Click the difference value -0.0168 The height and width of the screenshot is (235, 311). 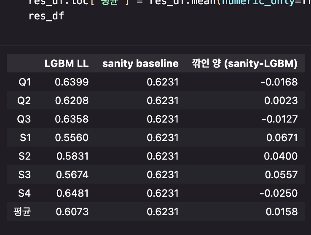[x=279, y=82]
